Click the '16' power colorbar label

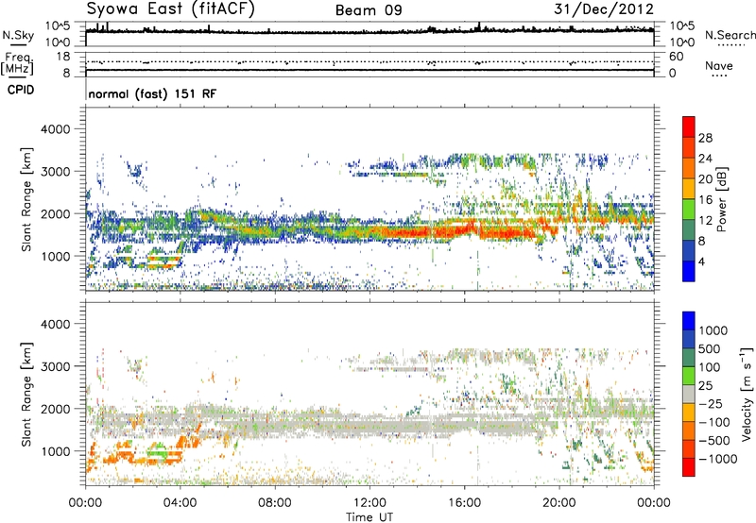pyautogui.click(x=705, y=200)
